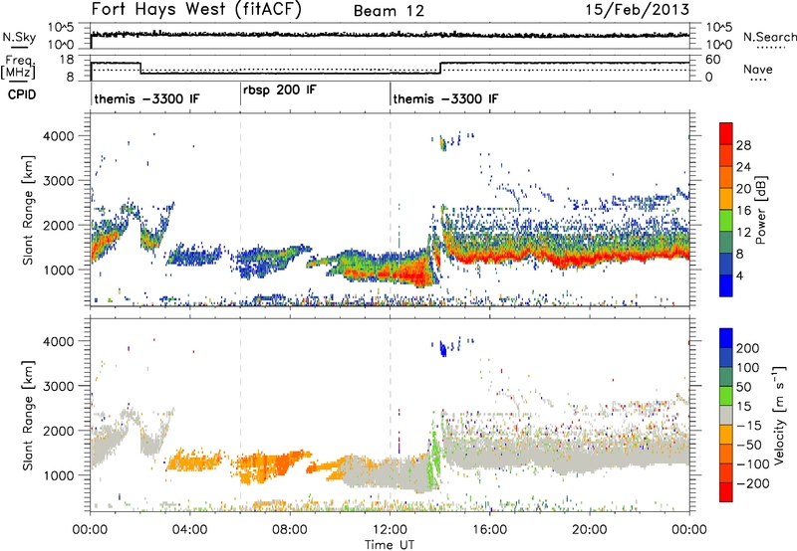Click the blue velocity patch near 4000 km
This screenshot has width=797, height=551.
point(443,348)
